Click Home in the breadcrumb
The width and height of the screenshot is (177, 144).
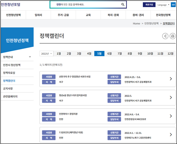136,23
